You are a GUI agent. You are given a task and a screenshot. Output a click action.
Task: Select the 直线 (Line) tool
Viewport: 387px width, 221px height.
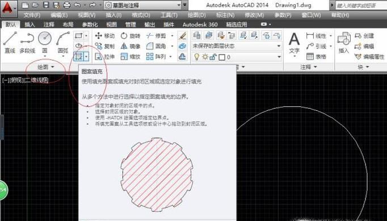[10, 42]
